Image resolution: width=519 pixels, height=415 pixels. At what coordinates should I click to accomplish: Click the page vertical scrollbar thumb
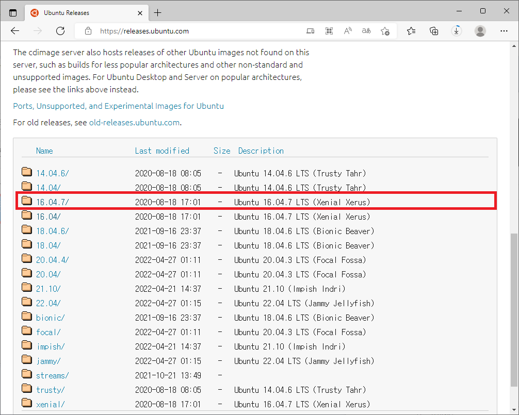pos(514,310)
